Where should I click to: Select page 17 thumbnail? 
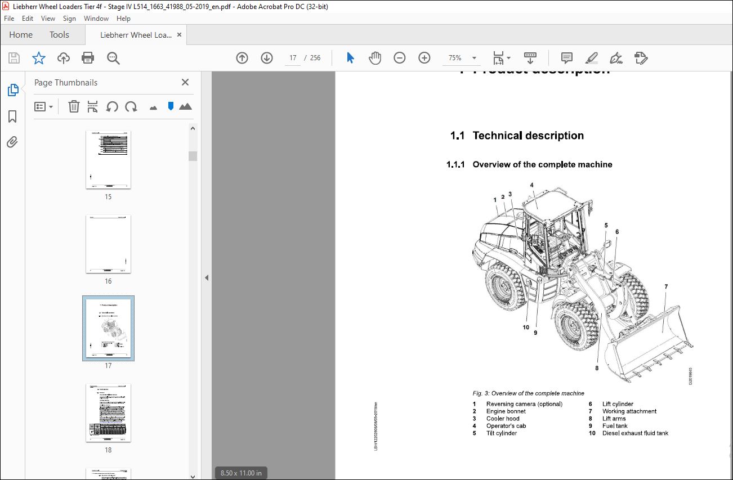pos(108,329)
